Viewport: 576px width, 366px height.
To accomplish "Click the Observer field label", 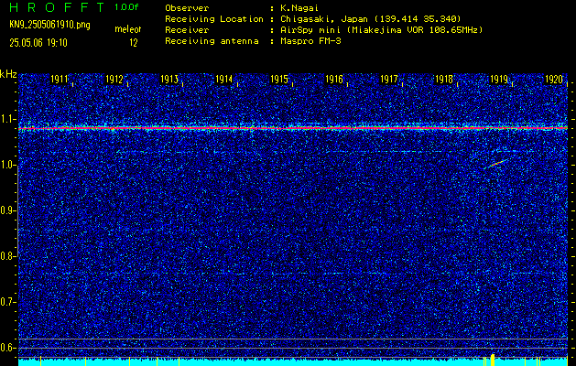I will click(x=187, y=8).
